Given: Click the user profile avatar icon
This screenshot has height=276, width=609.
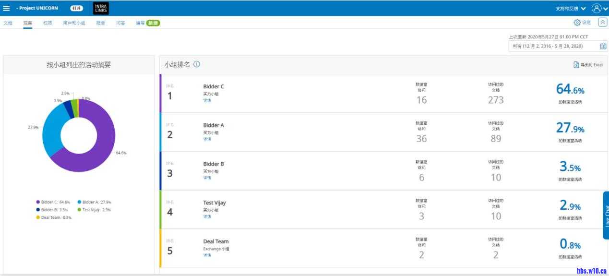Looking at the screenshot, I should click(597, 8).
